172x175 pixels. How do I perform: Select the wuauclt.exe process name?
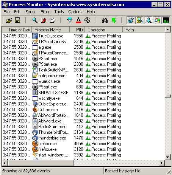click(x=49, y=81)
